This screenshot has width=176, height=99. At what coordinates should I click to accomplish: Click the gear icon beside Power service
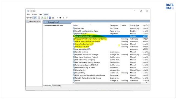coord(74,80)
